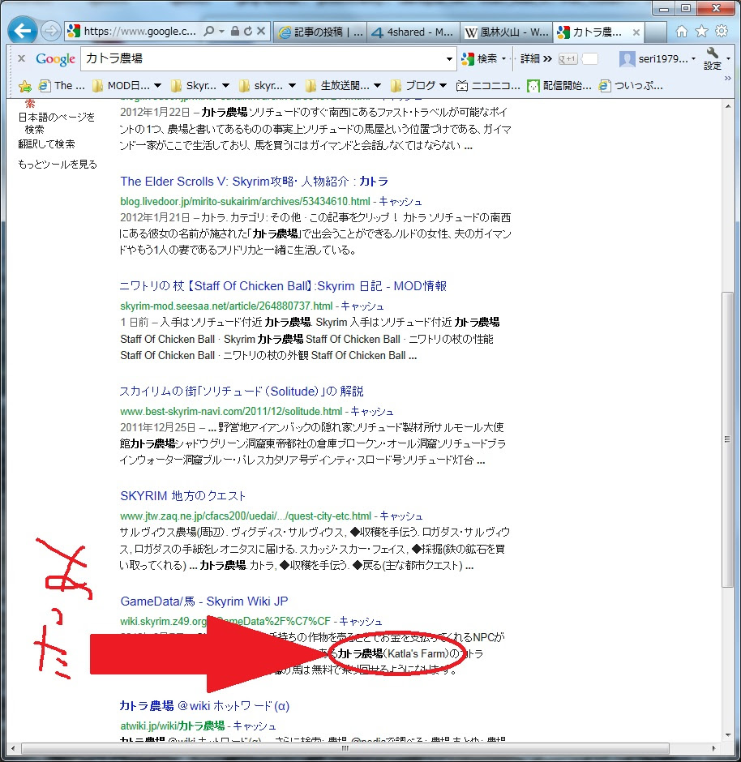Open the address bar dropdown arrow

pyautogui.click(x=221, y=31)
